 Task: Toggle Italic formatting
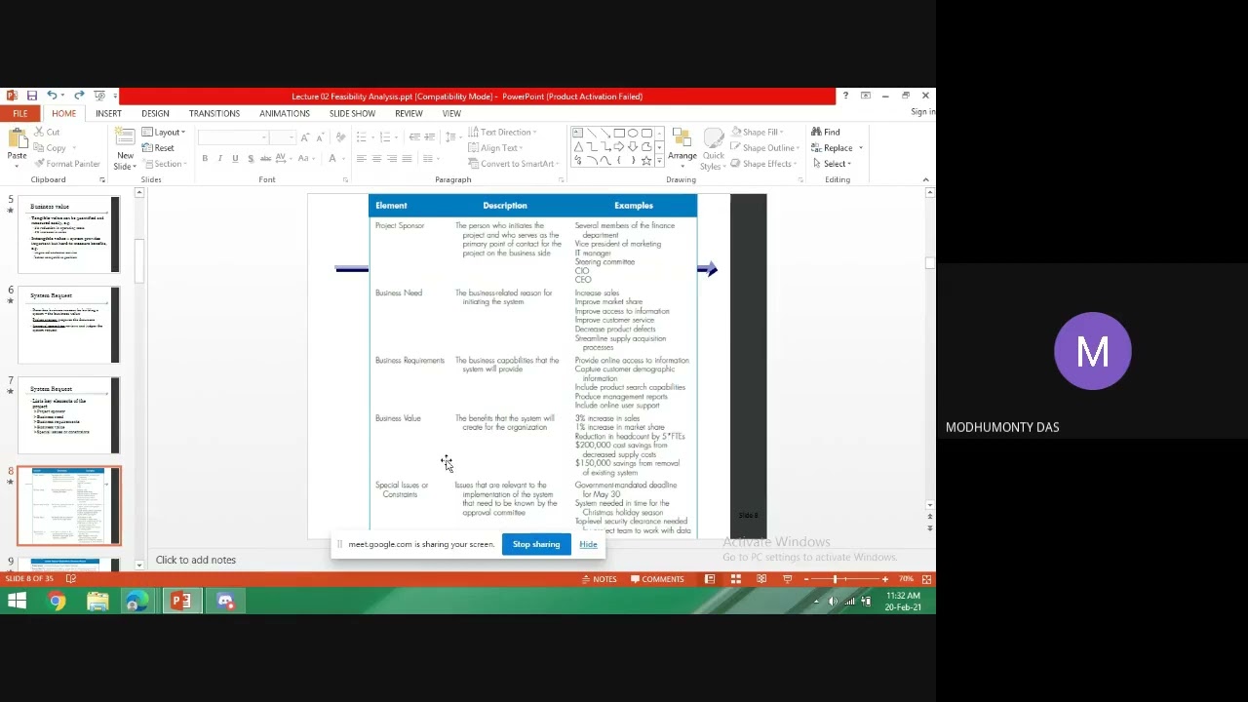(x=219, y=159)
